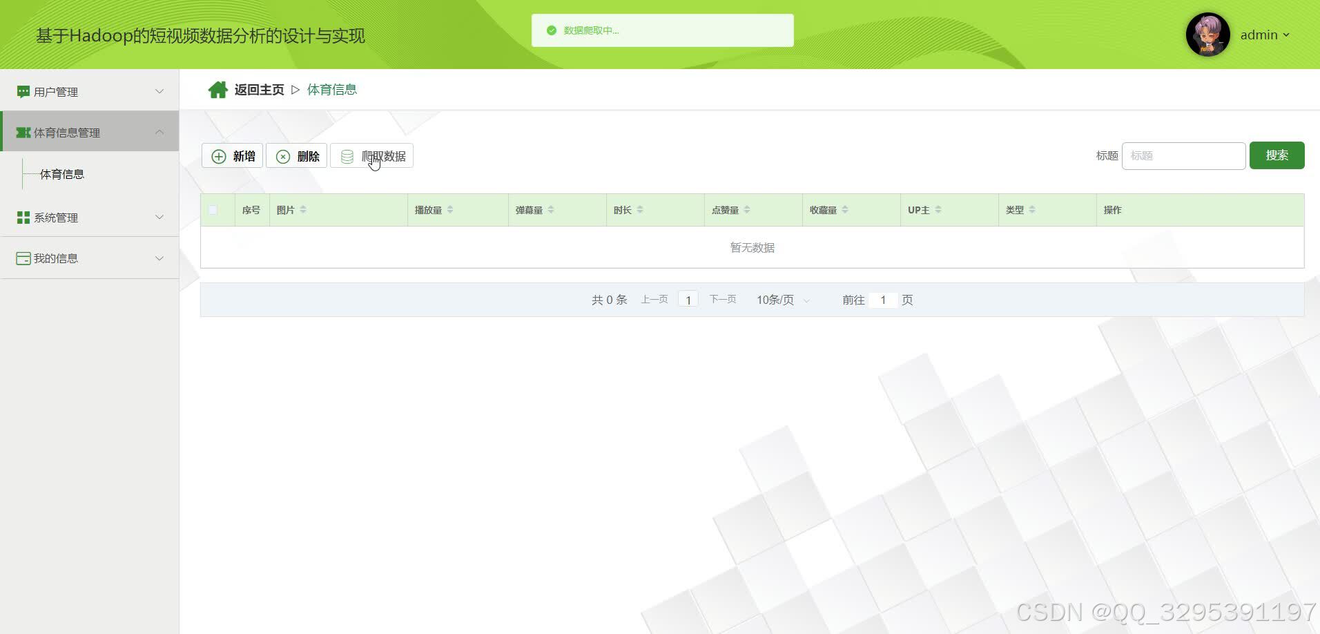Click the 系统管理 chevron arrow
This screenshot has width=1320, height=634.
tap(159, 217)
